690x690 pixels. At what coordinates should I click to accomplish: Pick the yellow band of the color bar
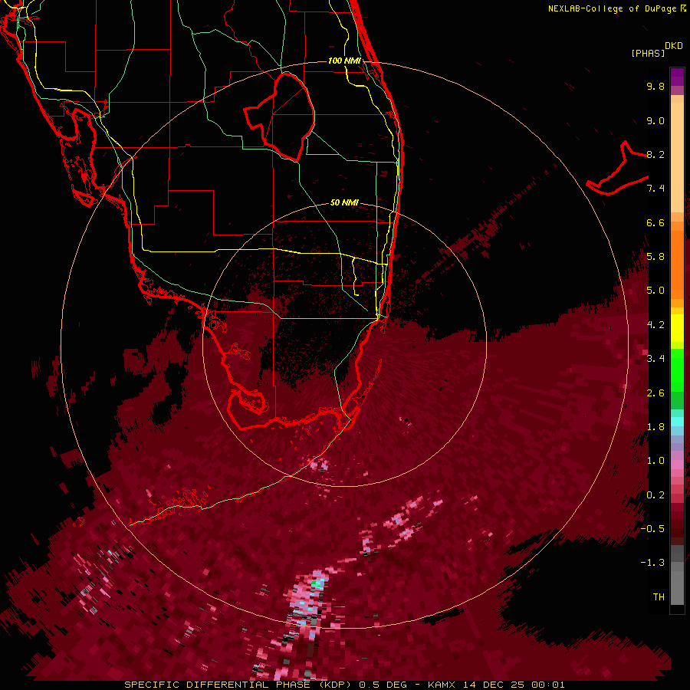click(x=677, y=328)
